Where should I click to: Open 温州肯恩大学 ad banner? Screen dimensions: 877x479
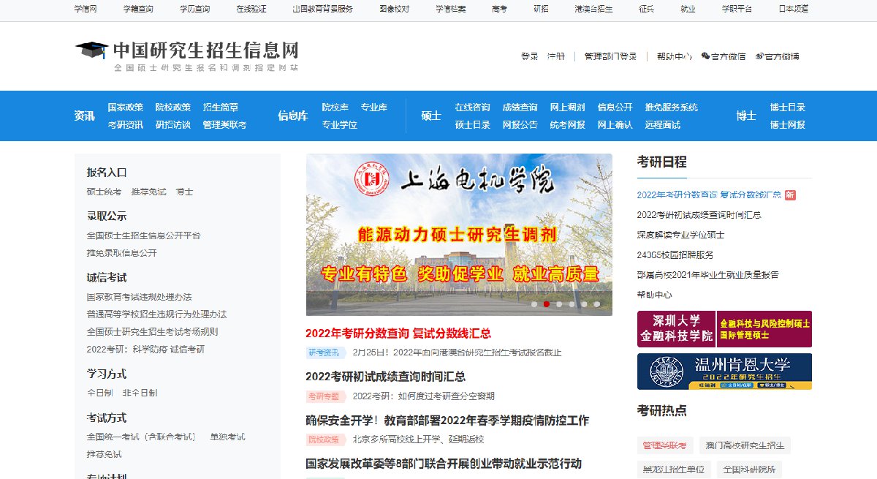724,371
